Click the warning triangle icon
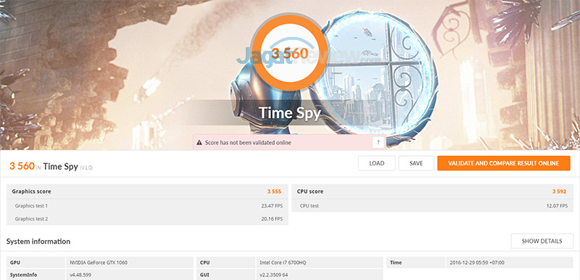 point(199,142)
